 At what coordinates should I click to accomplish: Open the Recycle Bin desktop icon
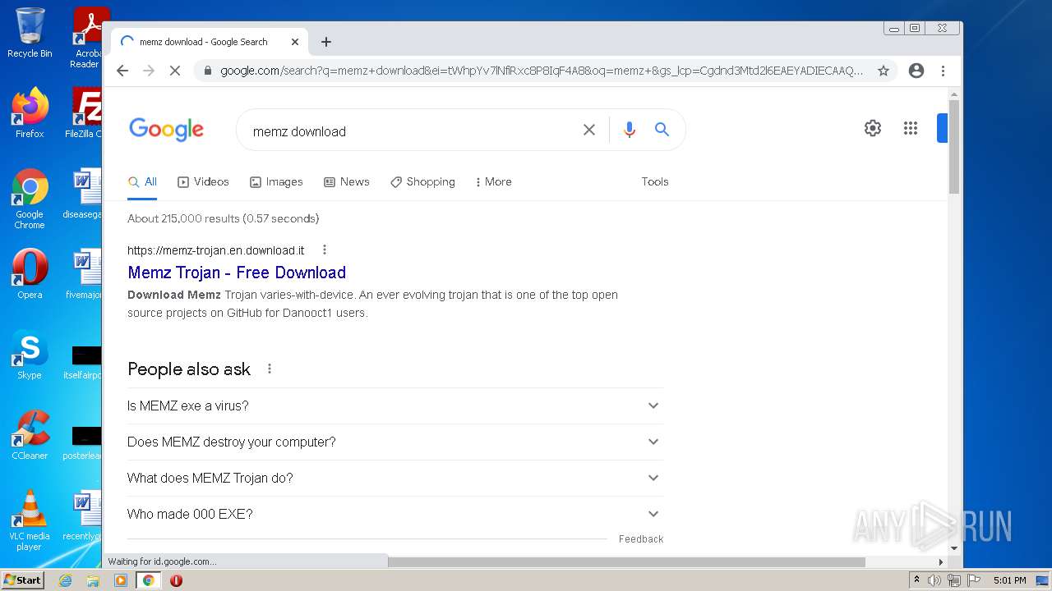(x=30, y=33)
